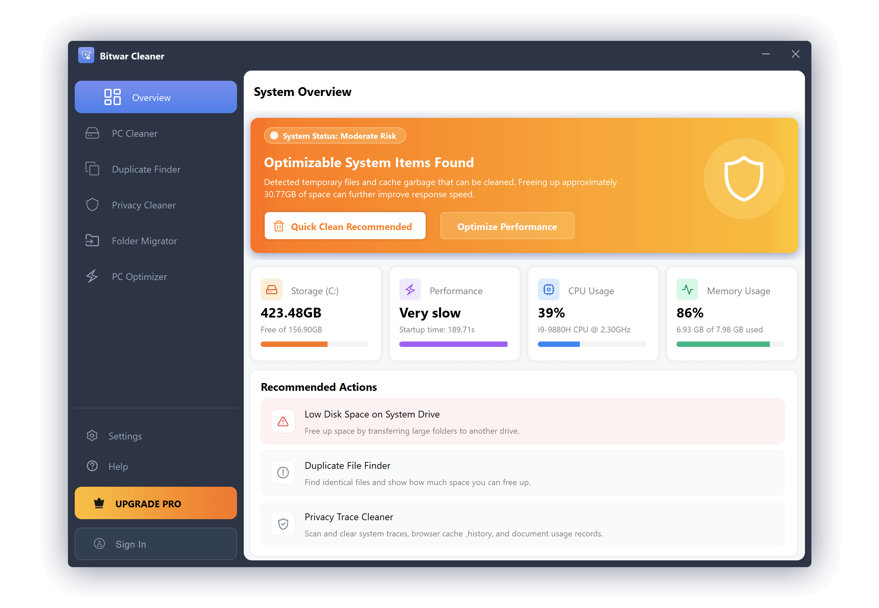879x608 pixels.
Task: Click 'Optimizable System Items Found' headline
Action: point(369,162)
